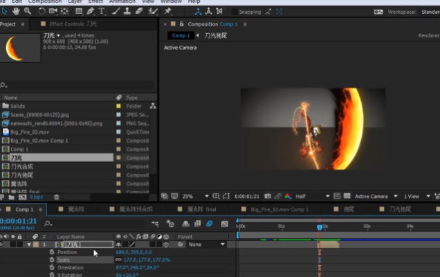This screenshot has height=277, width=440.
Task: Select the Eraser tool
Action: tap(139, 11)
